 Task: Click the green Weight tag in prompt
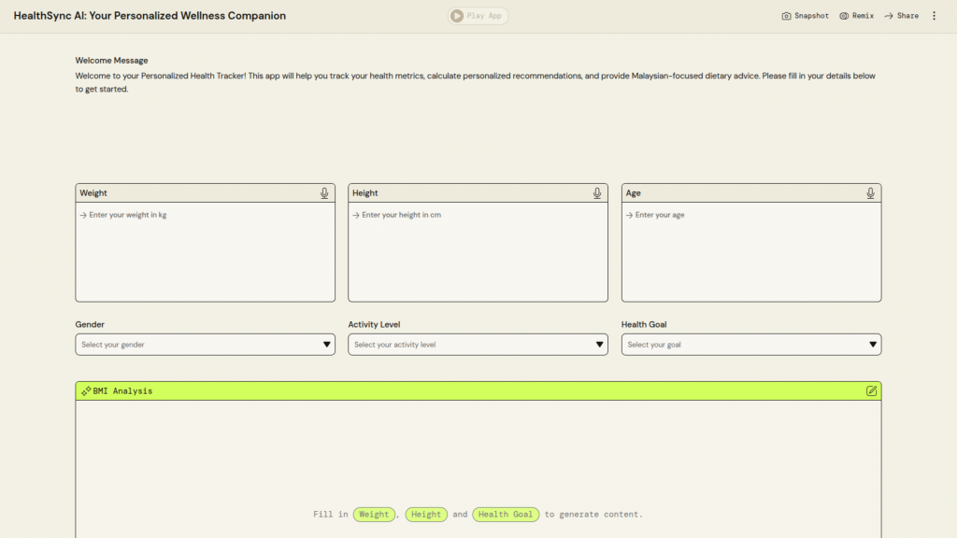(374, 515)
